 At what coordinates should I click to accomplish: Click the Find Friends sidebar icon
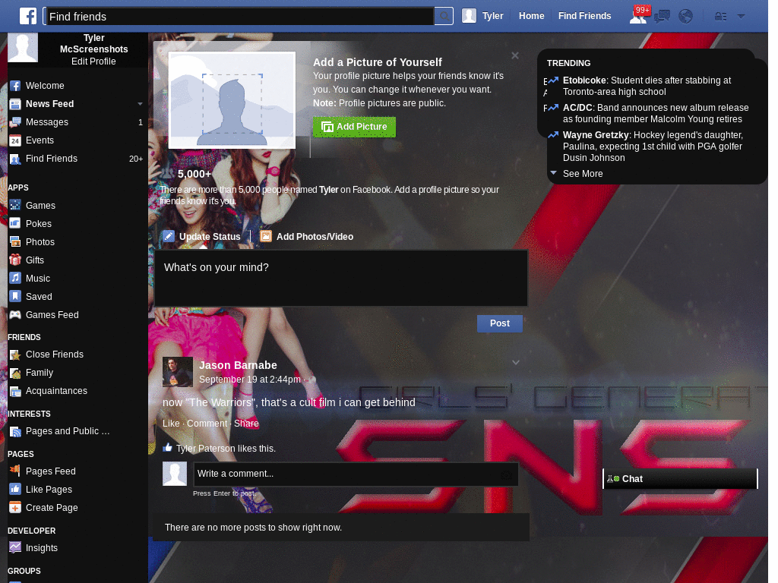pos(15,159)
